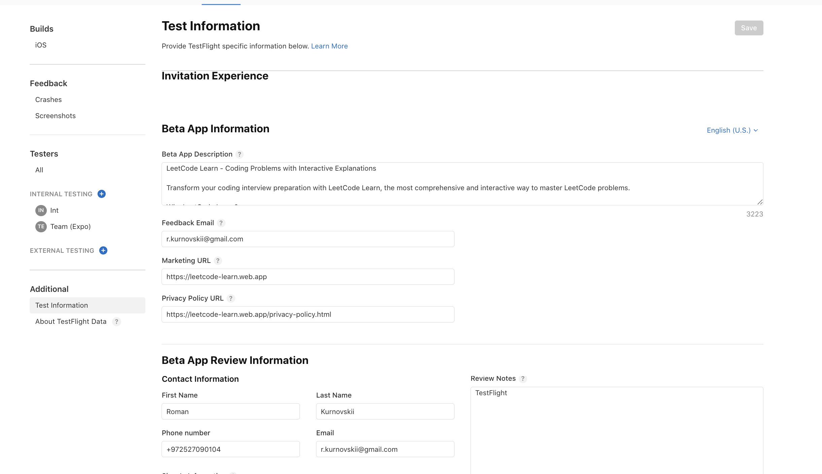Add a new external testing group
Screen dimensions: 822x474
[103, 250]
